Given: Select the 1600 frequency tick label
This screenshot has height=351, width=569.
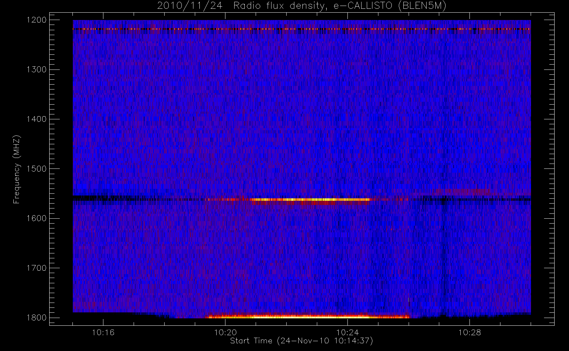Looking at the screenshot, I should (x=37, y=218).
